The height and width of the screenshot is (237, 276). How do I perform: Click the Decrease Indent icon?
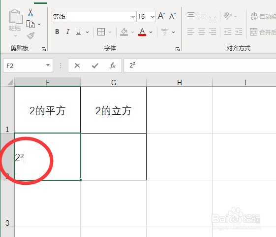(x=228, y=32)
